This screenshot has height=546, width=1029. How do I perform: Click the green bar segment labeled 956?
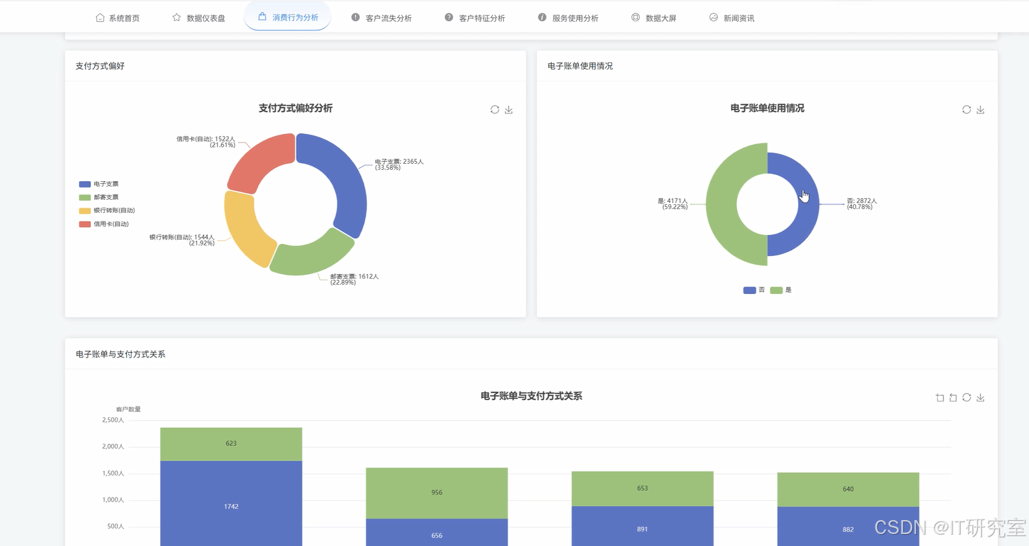(437, 493)
